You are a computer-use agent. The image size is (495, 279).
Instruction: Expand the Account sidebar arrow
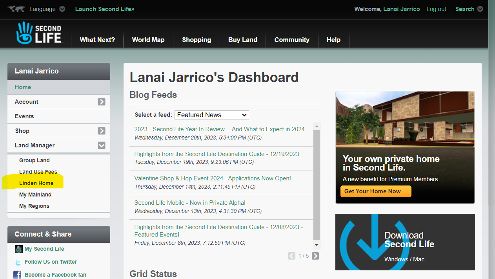click(102, 102)
